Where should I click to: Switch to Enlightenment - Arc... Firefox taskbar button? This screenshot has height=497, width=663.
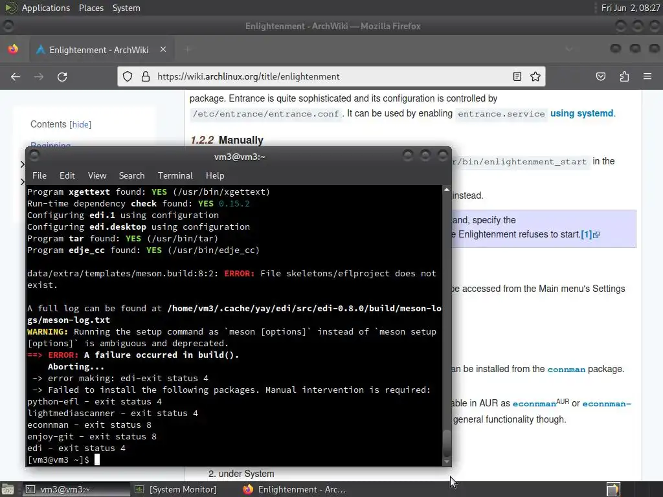point(295,489)
